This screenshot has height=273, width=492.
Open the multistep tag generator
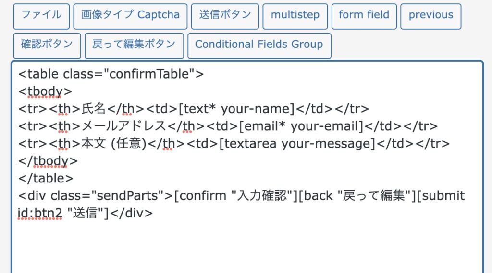click(x=295, y=16)
